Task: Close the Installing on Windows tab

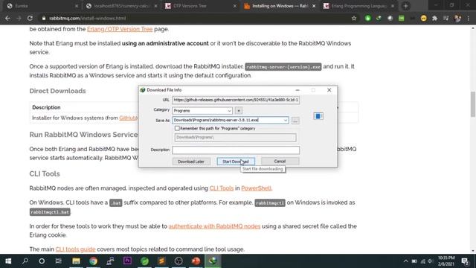Action: pyautogui.click(x=314, y=6)
